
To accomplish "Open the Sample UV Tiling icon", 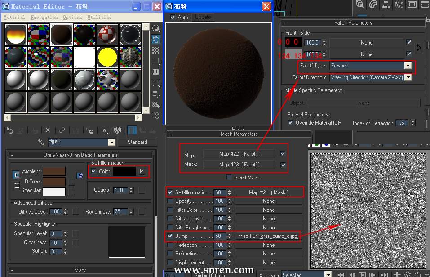I will point(156,61).
